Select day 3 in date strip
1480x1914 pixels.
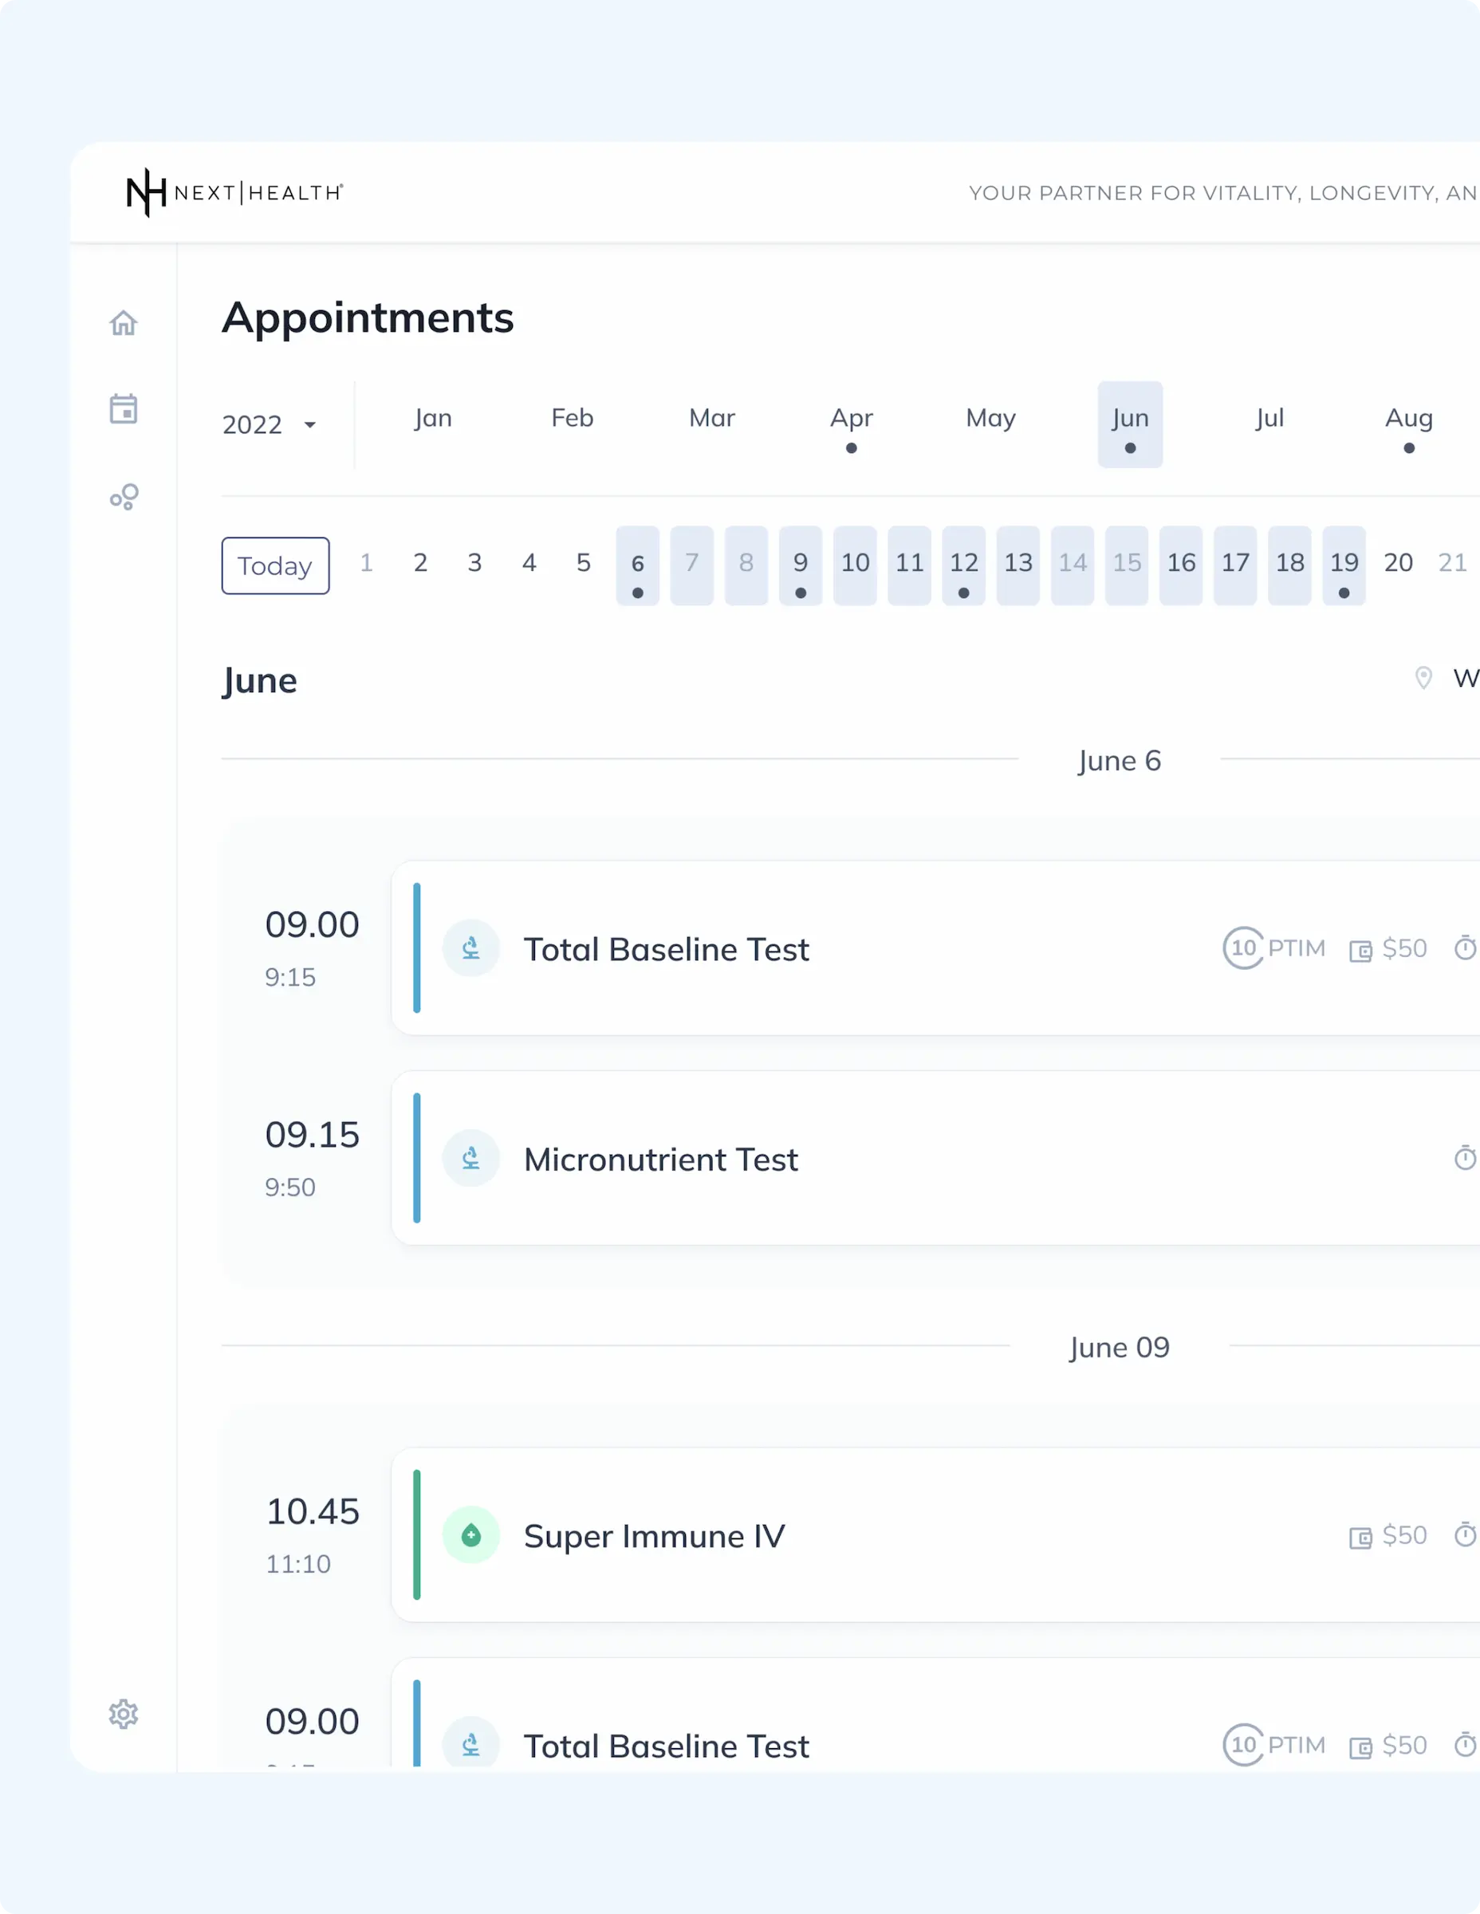point(475,562)
